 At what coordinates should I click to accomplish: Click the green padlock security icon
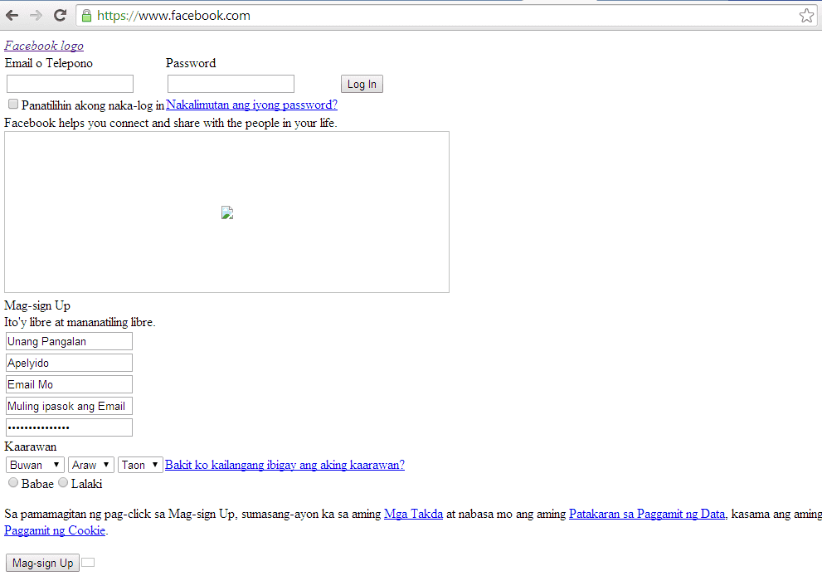pyautogui.click(x=86, y=16)
